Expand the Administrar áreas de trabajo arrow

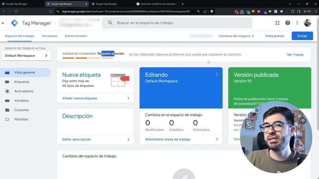tap(217, 140)
